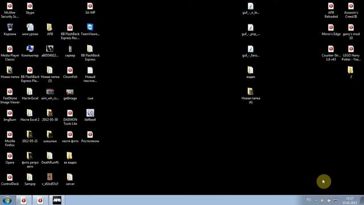Open the фото ретро авто folder
364x205 pixels.
(30, 160)
